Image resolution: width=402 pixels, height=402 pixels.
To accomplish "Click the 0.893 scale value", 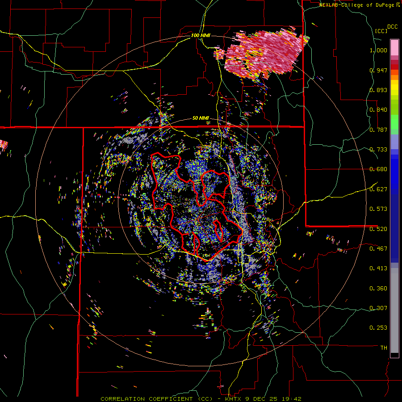I will [378, 90].
